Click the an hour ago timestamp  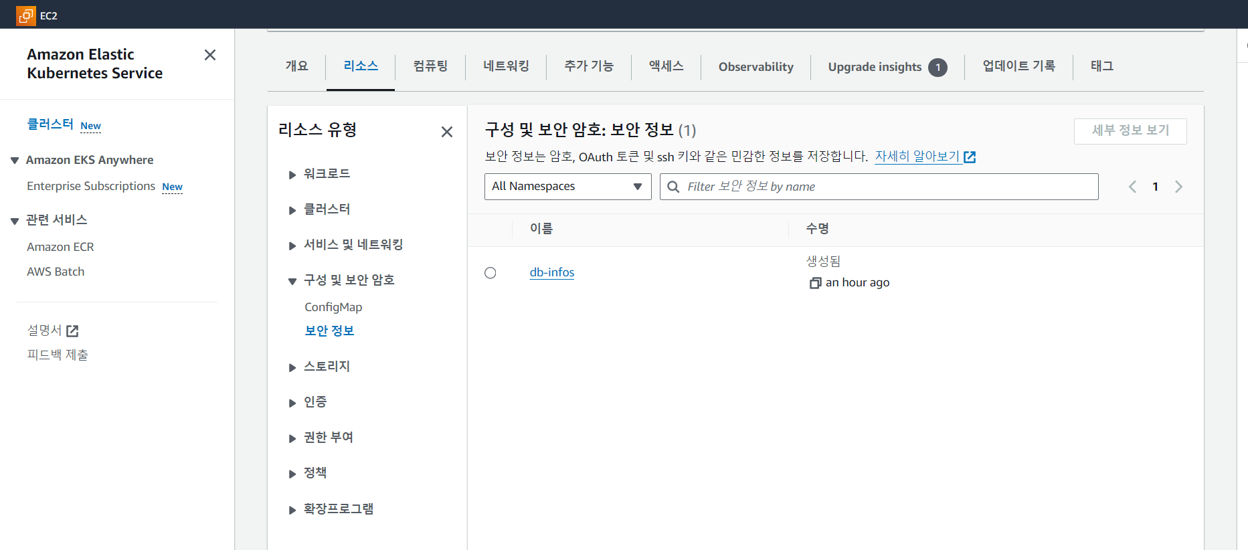point(857,282)
